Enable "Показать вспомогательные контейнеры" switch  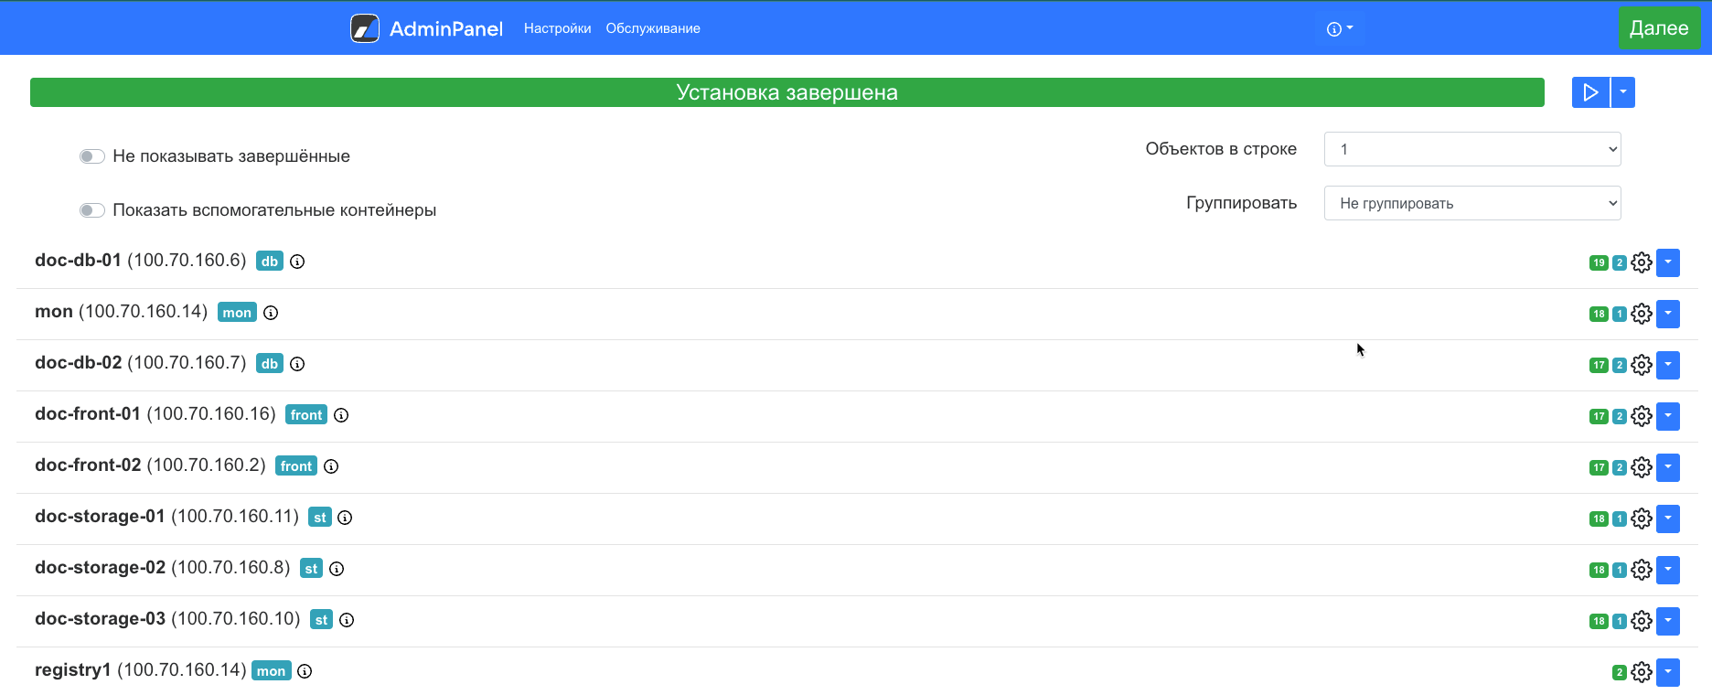click(x=91, y=210)
